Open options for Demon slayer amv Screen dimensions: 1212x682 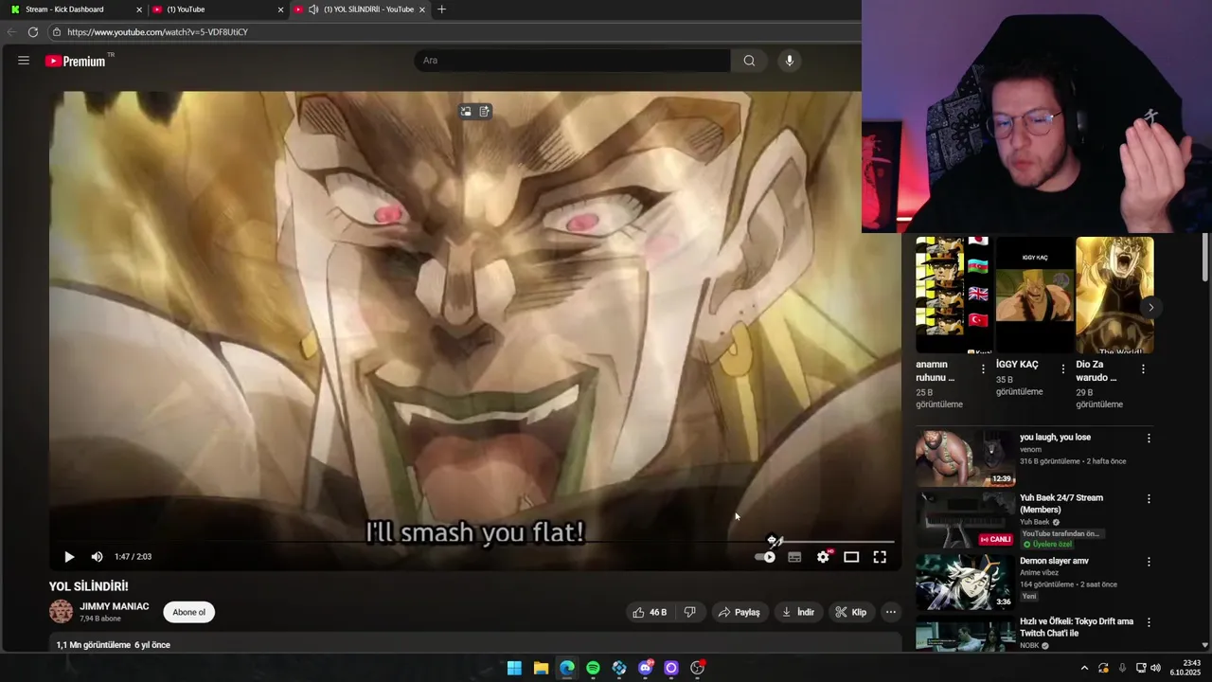click(x=1149, y=562)
